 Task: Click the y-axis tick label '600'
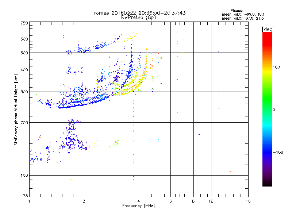pyautogui.click(x=24, y=39)
